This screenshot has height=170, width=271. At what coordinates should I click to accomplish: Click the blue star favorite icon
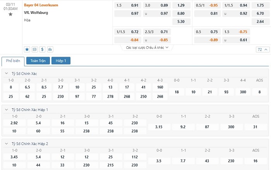(x=27, y=49)
